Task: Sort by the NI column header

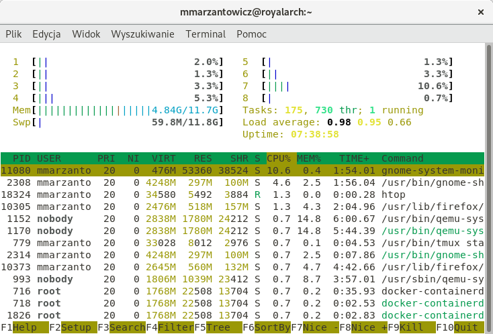Action: [133, 158]
